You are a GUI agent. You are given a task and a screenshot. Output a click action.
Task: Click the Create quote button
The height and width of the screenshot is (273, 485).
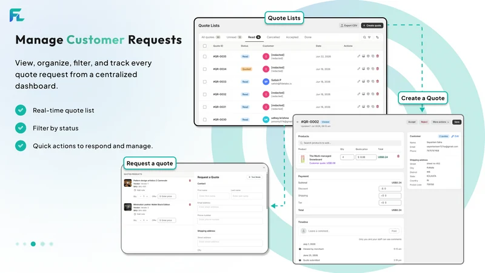[x=372, y=25]
